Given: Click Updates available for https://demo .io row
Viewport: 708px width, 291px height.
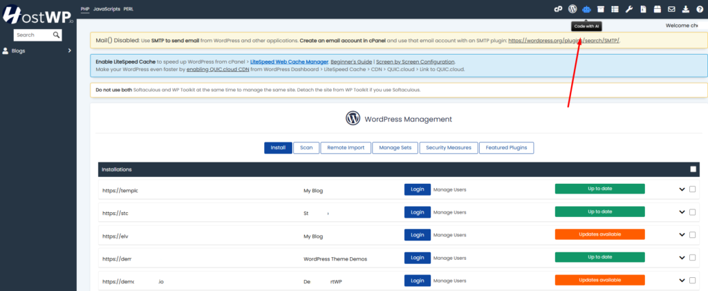Looking at the screenshot, I should [x=599, y=280].
